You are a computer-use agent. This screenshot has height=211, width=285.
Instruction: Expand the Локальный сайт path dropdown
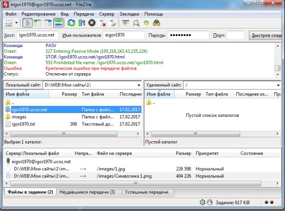(139, 85)
